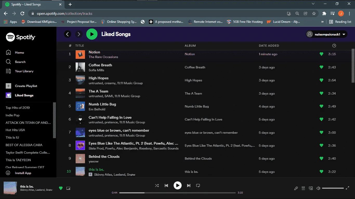Enable repeat mode
Viewport: 355px width, 199px height.
(x=198, y=186)
